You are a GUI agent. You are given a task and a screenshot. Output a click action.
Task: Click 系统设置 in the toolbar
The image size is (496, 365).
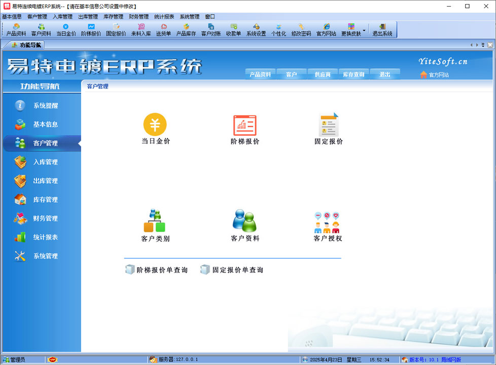click(x=256, y=30)
